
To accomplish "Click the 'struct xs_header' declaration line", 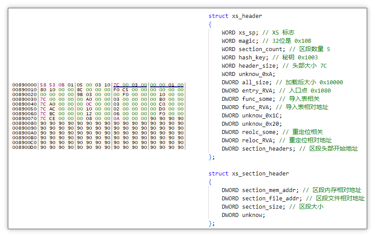I will 235,16.
